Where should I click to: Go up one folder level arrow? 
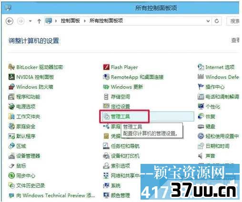coord(39,21)
